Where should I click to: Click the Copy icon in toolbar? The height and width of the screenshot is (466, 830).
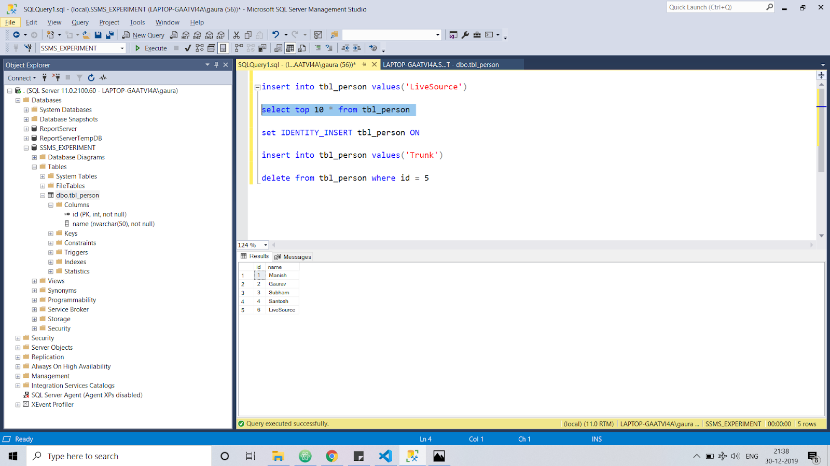tap(248, 35)
